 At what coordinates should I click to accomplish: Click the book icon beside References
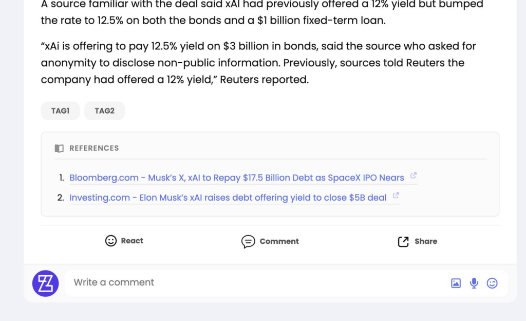click(x=59, y=148)
